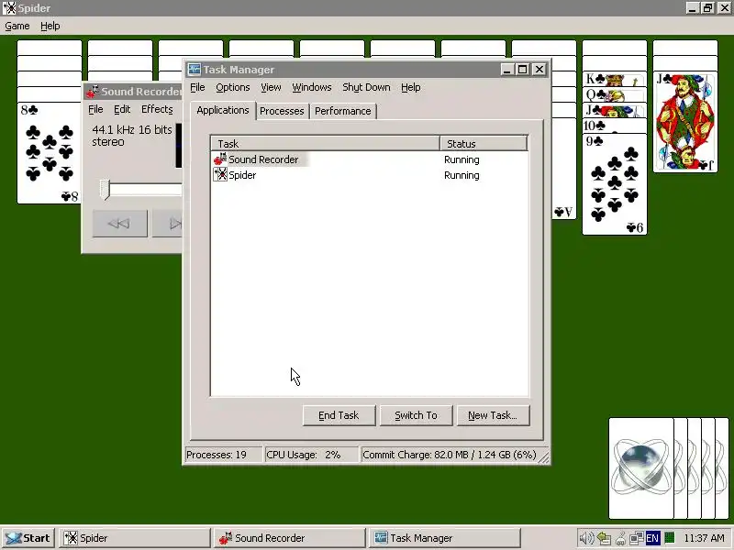Click the Task Manager taskbar button
This screenshot has width=734, height=550.
point(445,538)
